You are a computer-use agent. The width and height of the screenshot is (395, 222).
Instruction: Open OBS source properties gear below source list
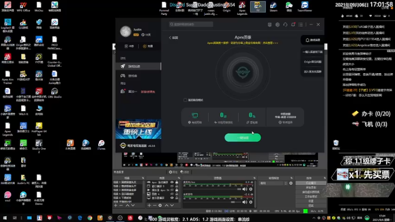tap(160, 205)
